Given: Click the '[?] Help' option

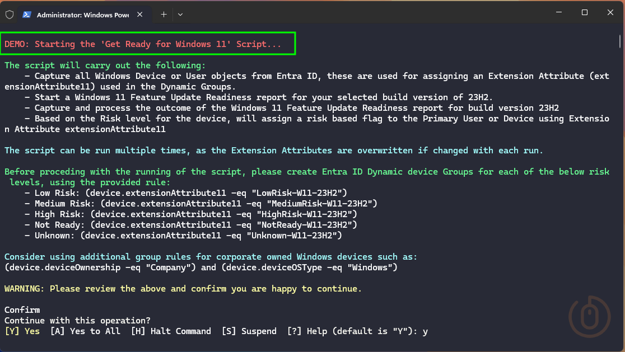Looking at the screenshot, I should point(306,331).
